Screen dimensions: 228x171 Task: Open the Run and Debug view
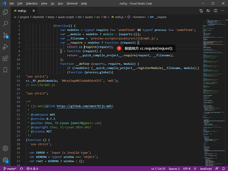click(5, 47)
